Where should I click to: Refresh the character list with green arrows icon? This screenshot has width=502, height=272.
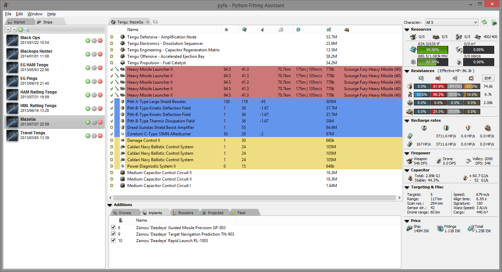pos(484,22)
